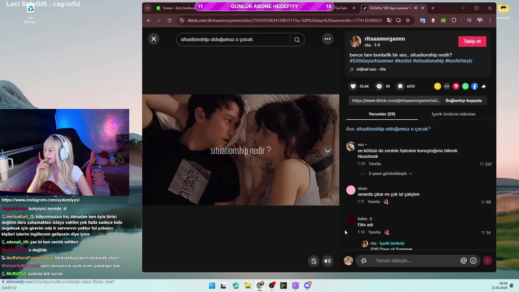Open hashtag #500daysofsummer

(x=371, y=61)
